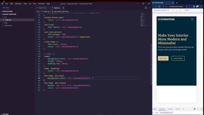Close the style.css editor tab
Viewport: 204px width, 115px height.
[x=63, y=8]
